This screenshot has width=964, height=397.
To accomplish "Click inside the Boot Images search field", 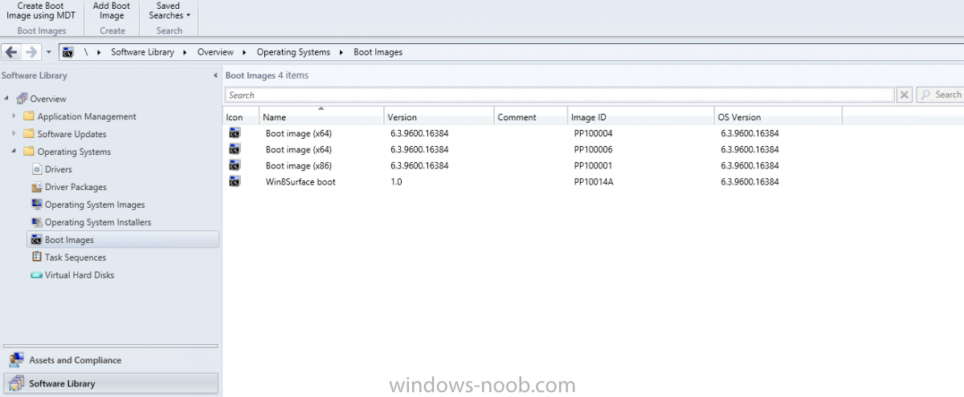I will [x=559, y=95].
